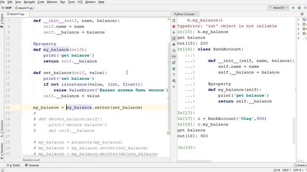Click cursor position 22:18 in status bar

(x=276, y=170)
